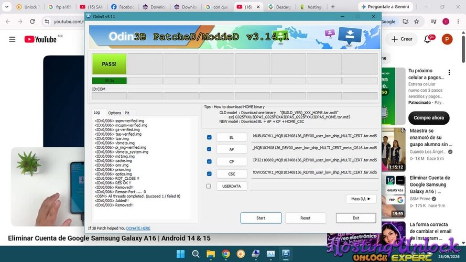Image resolution: width=466 pixels, height=262 pixels.
Task: Open Chrome media controls icon
Action: pos(434,21)
